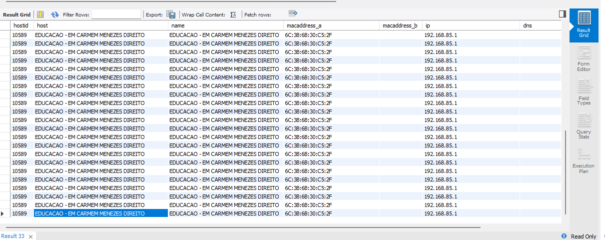The width and height of the screenshot is (605, 240).
Task: Sort by the hostid column header
Action: click(22, 25)
